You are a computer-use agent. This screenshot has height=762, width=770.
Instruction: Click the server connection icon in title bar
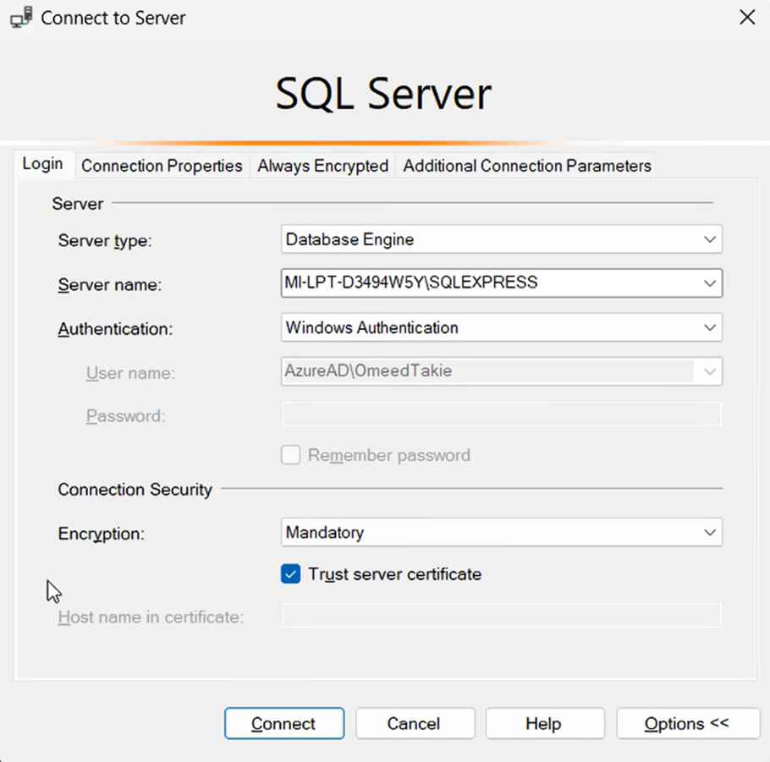point(22,18)
